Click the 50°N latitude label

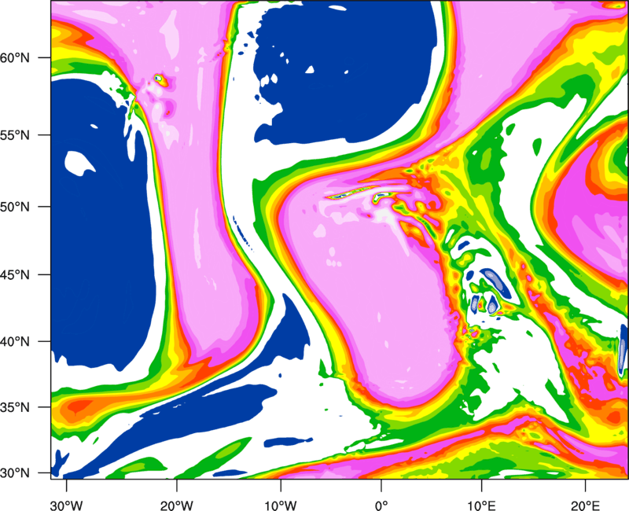15,207
